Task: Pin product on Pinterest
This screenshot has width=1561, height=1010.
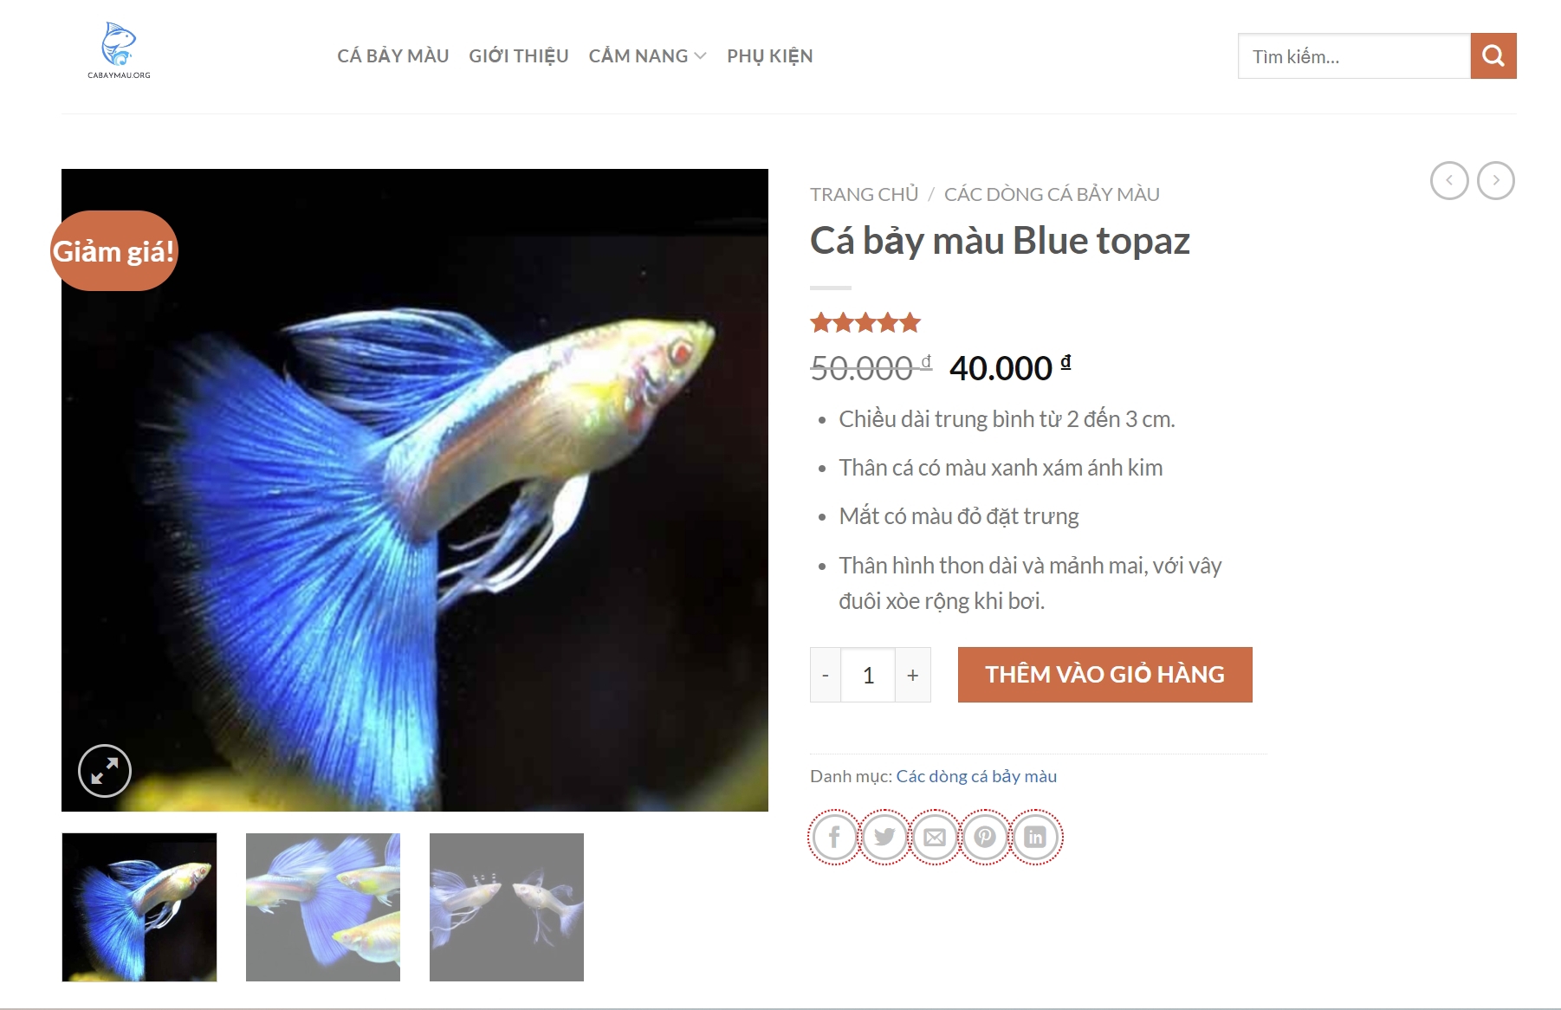Action: pos(985,837)
